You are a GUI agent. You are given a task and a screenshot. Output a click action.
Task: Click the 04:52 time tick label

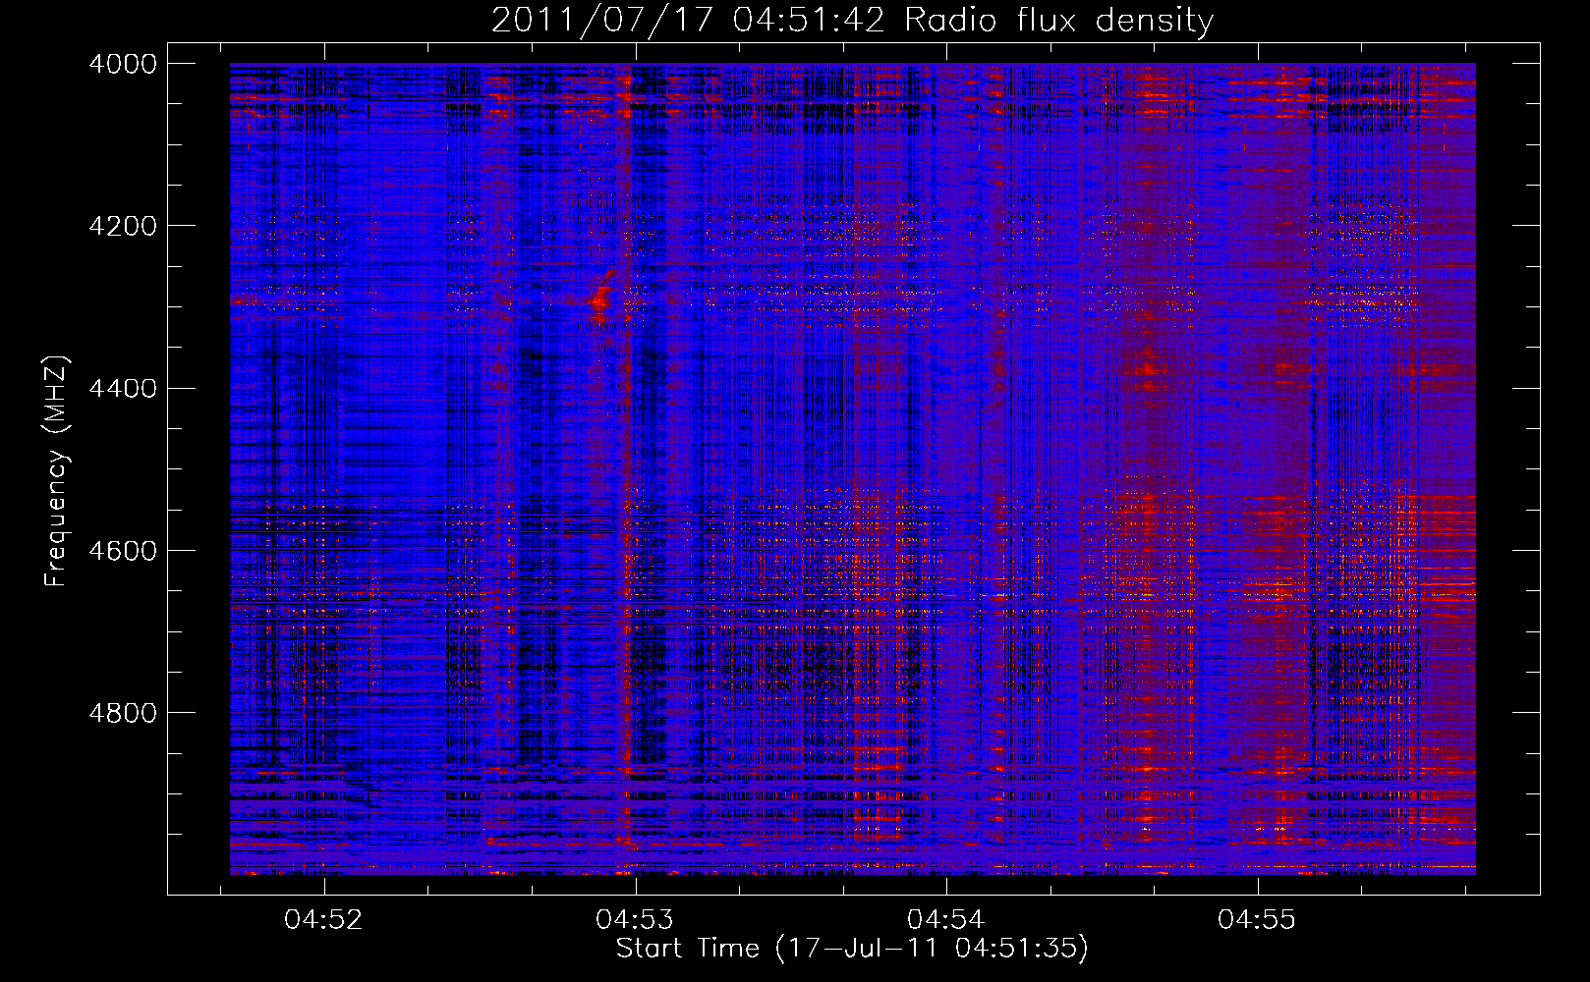(x=323, y=920)
